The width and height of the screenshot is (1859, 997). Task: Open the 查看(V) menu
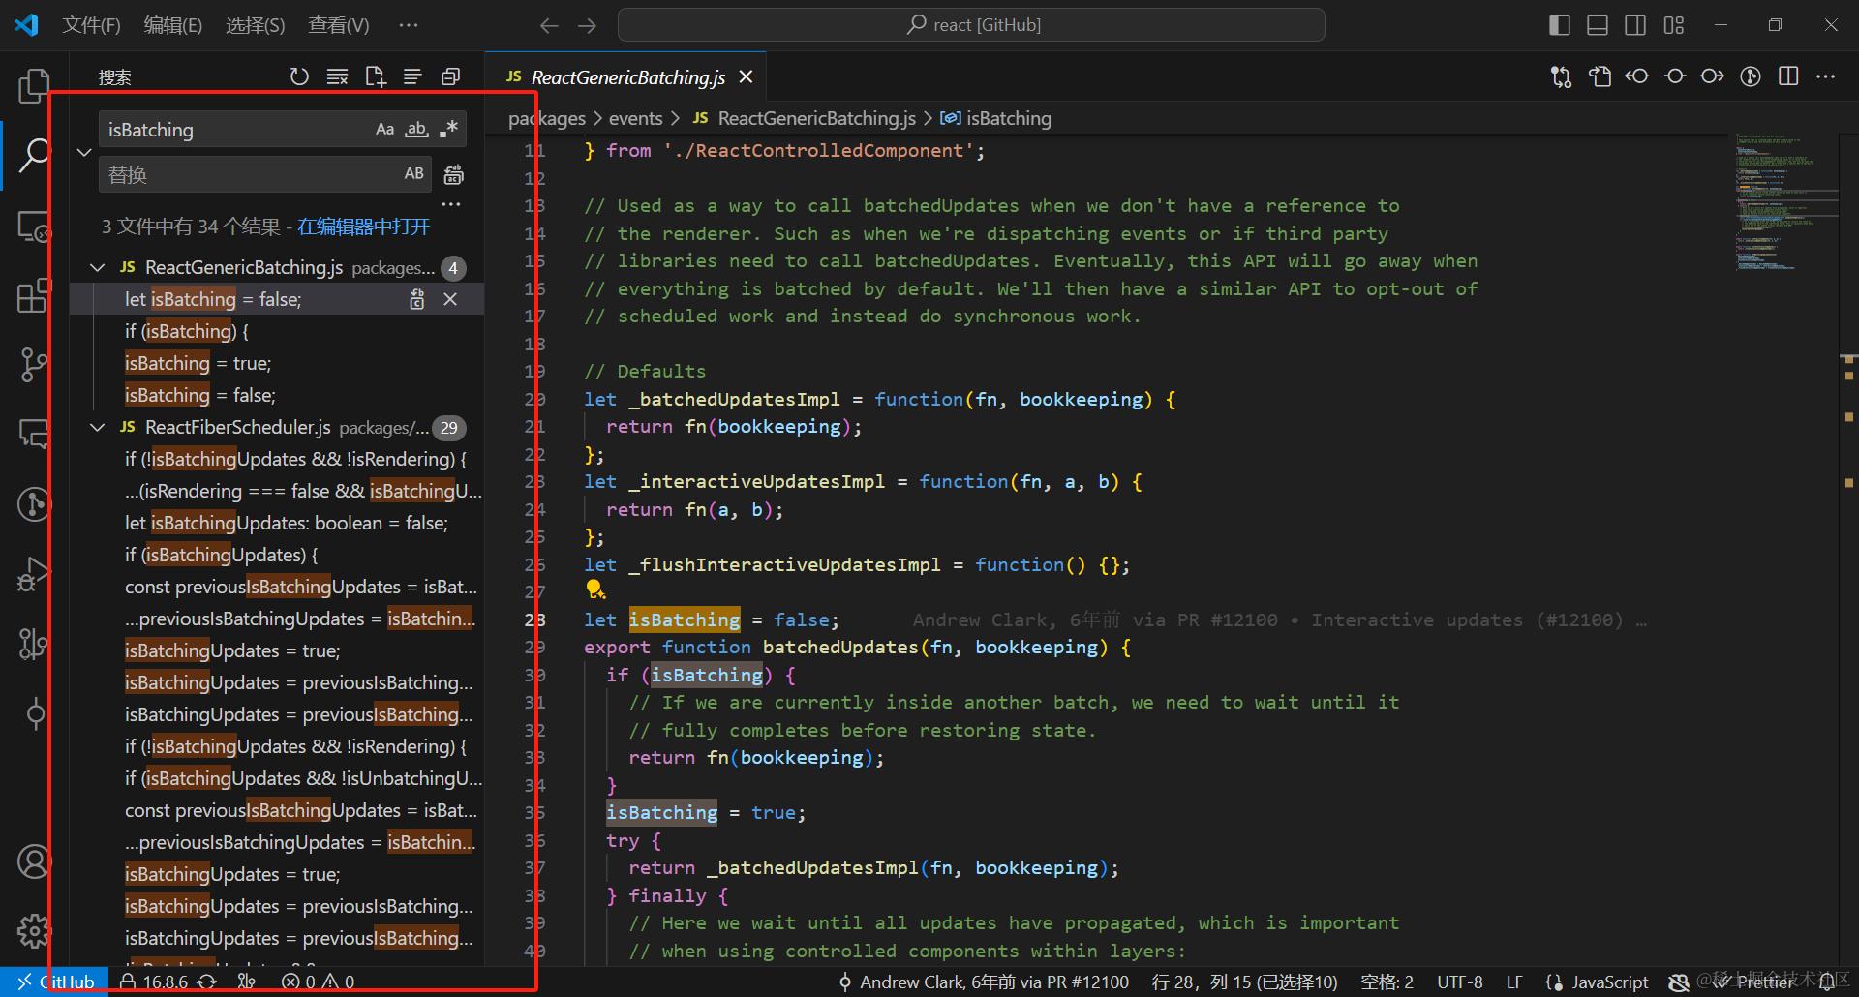coord(339,25)
